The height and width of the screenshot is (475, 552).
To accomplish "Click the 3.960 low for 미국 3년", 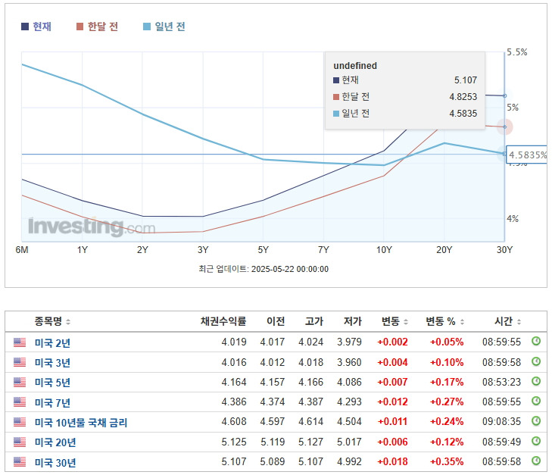I will [x=349, y=362].
